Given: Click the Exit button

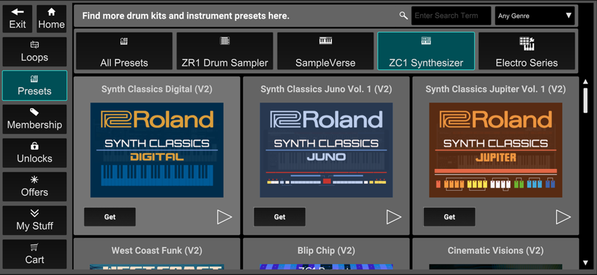Looking at the screenshot, I should 17,19.
